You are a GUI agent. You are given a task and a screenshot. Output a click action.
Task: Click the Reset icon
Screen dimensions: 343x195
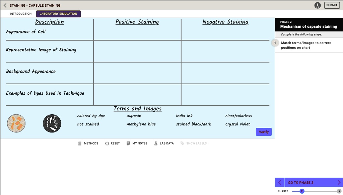tap(108, 143)
